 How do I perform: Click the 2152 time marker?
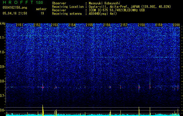point(37,25)
